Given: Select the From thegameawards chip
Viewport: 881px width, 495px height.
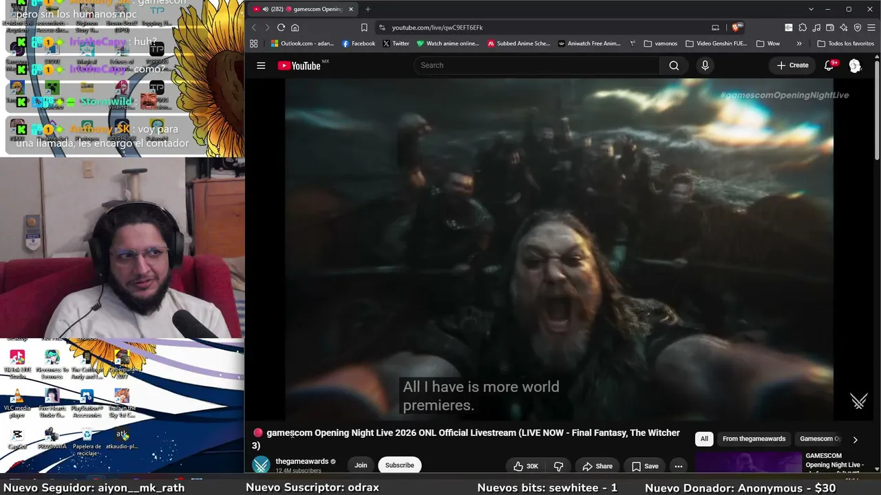Looking at the screenshot, I should 754,439.
